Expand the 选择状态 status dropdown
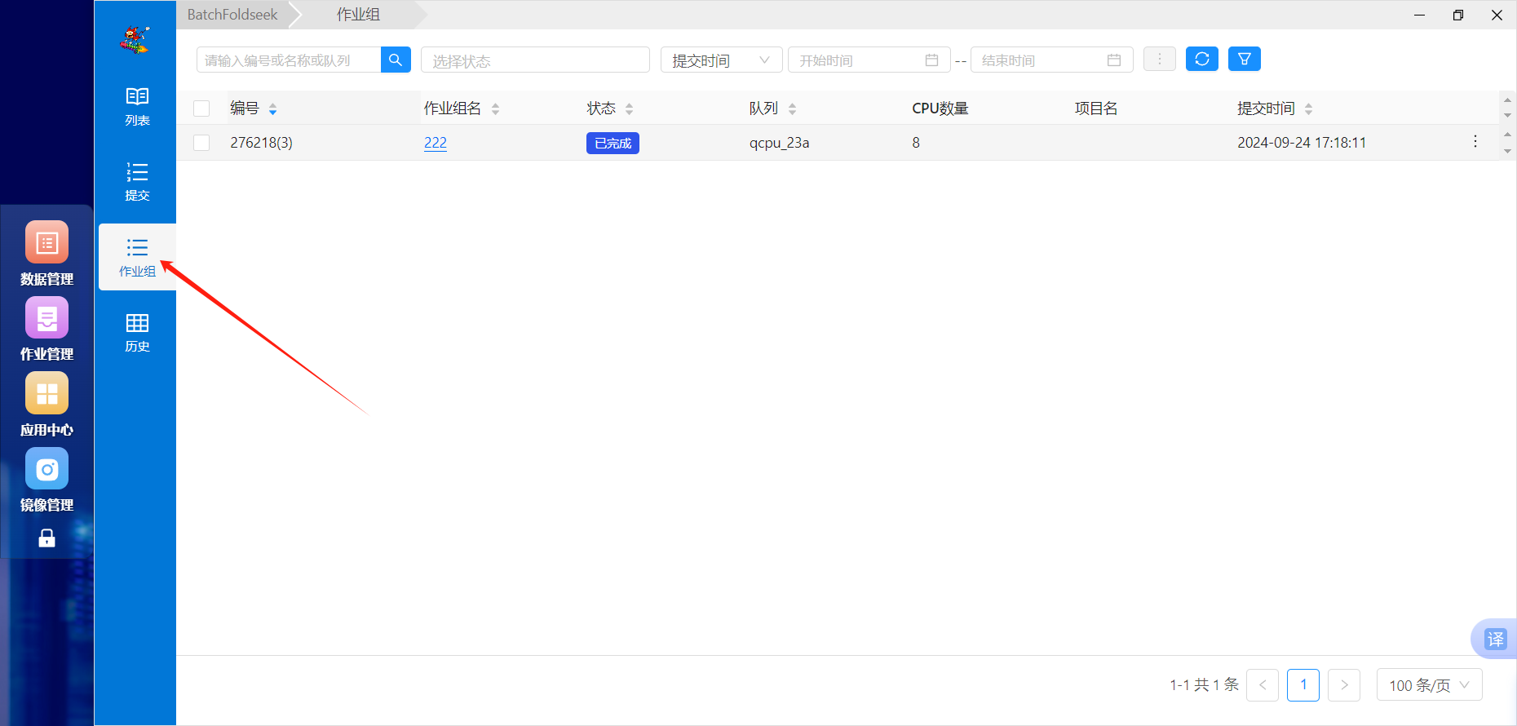Screen dimensions: 1517x726 [x=535, y=60]
